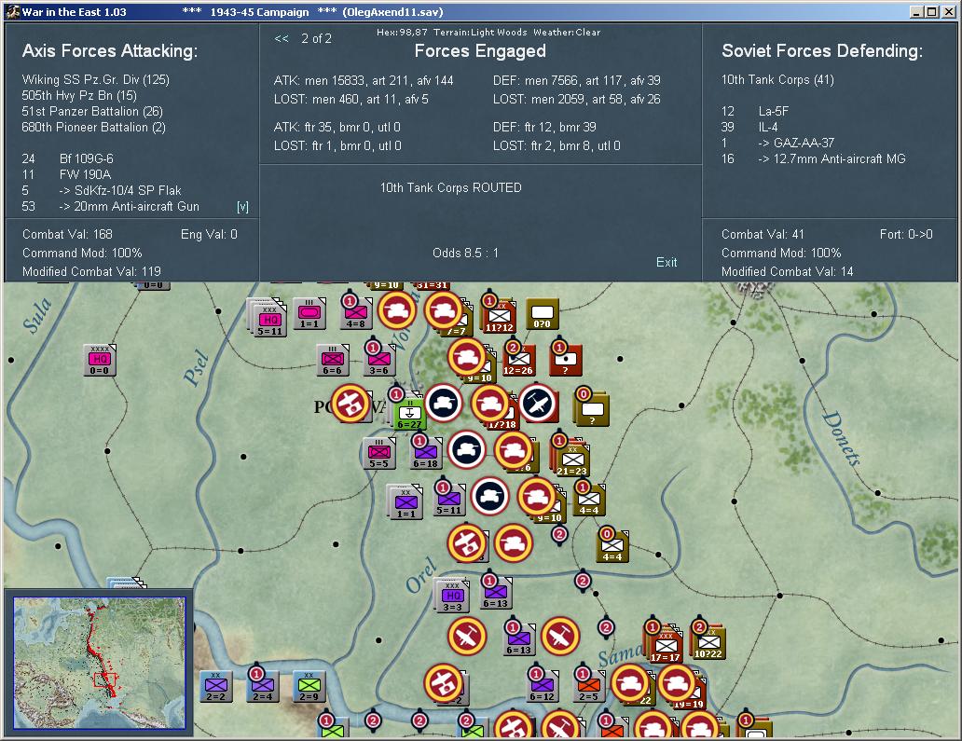Select the purple 6=12 unit counter

click(x=543, y=686)
